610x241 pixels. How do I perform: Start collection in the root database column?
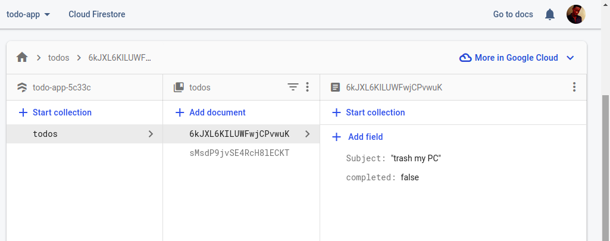pyautogui.click(x=55, y=112)
